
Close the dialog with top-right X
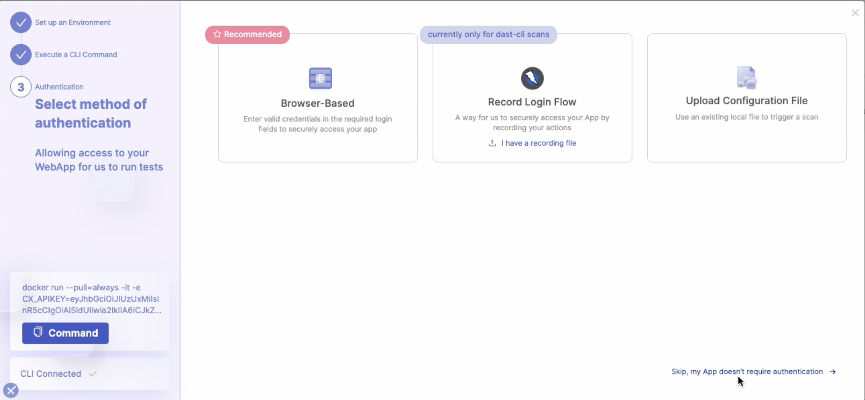click(855, 13)
